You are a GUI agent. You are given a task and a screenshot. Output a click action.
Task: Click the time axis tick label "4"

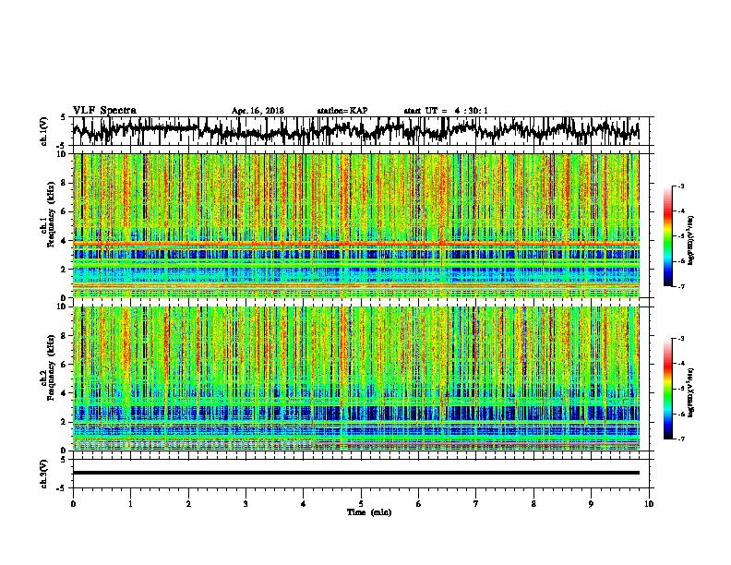pos(304,504)
